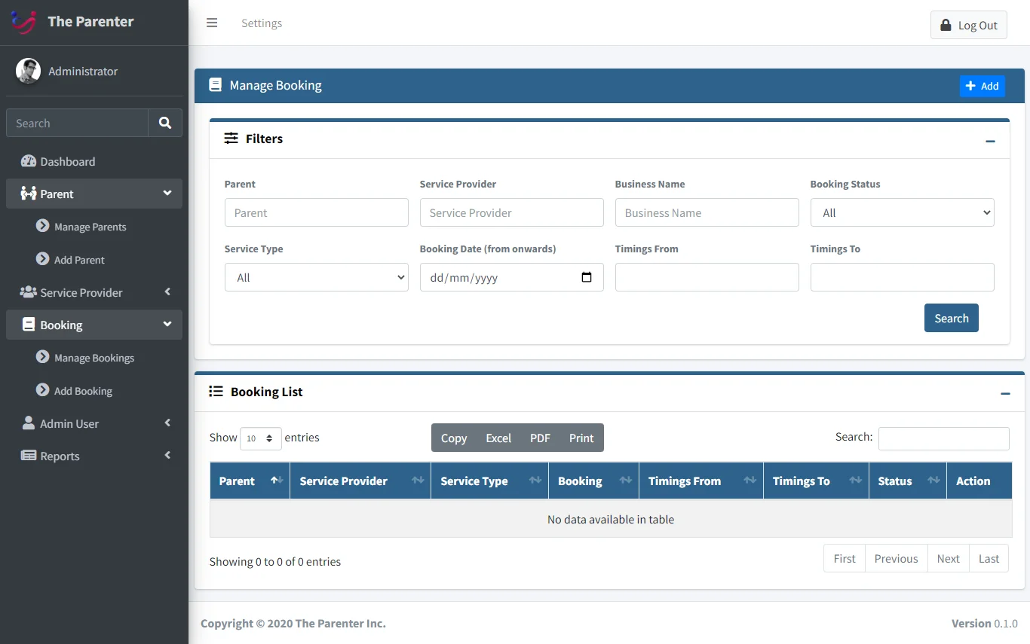Viewport: 1030px width, 644px height.
Task: Collapse the Booking List panel with minus icon
Action: click(1004, 393)
